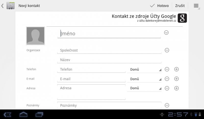Remove the Telefon row with minus icon
The image size is (204, 119).
[x=167, y=69]
